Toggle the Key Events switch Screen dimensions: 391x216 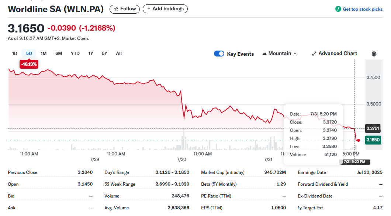pos(219,54)
